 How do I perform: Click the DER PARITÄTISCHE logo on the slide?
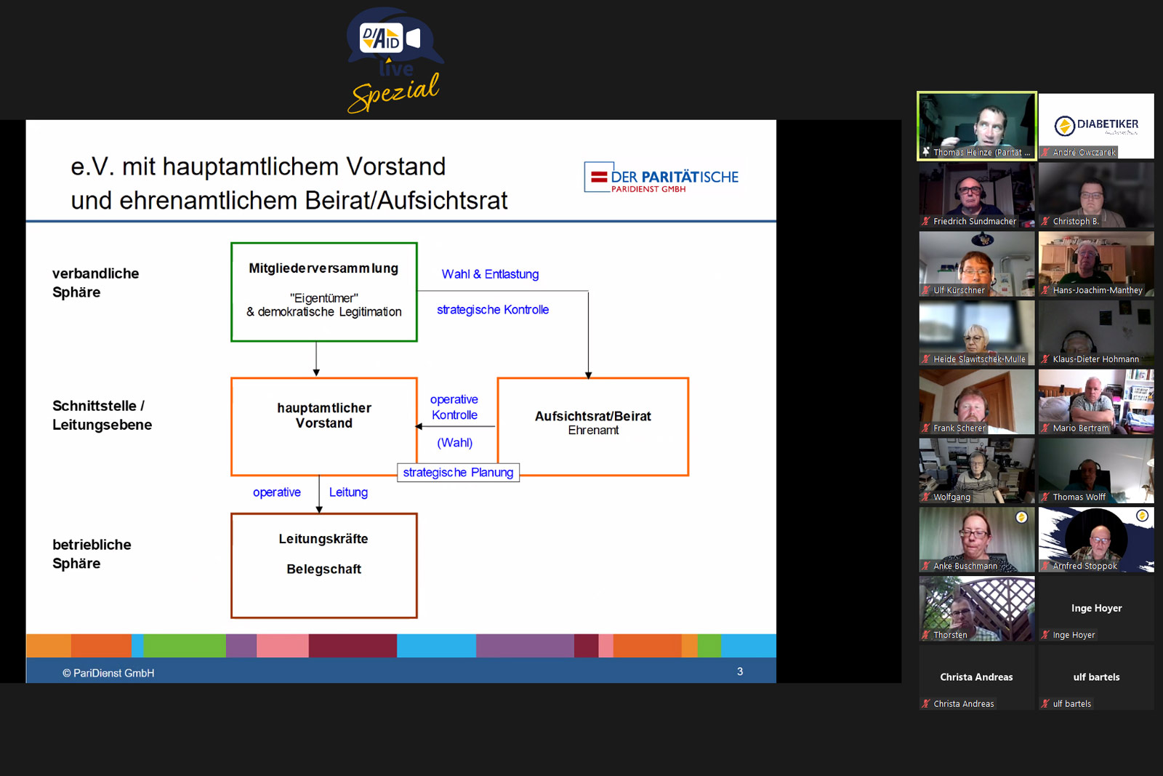pos(661,177)
